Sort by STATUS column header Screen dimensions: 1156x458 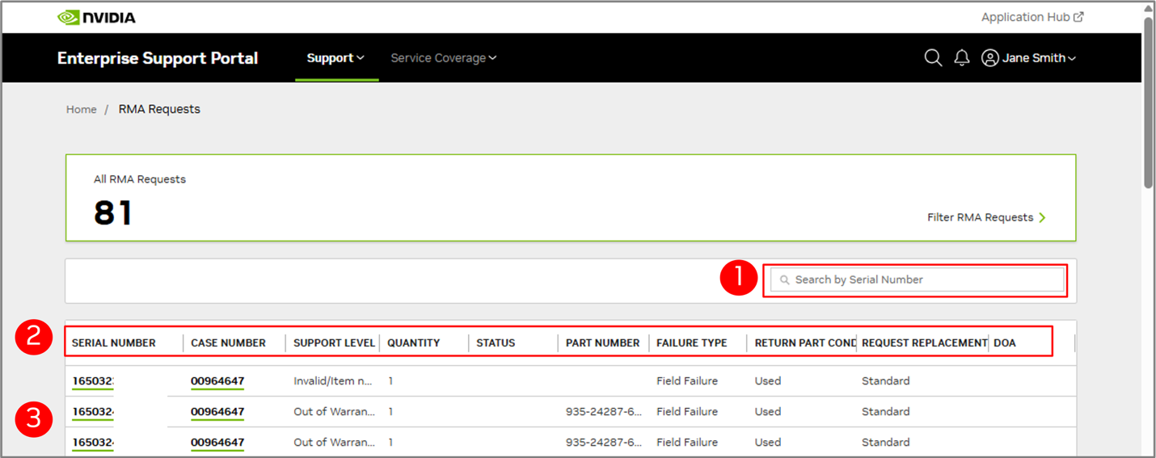coord(496,342)
